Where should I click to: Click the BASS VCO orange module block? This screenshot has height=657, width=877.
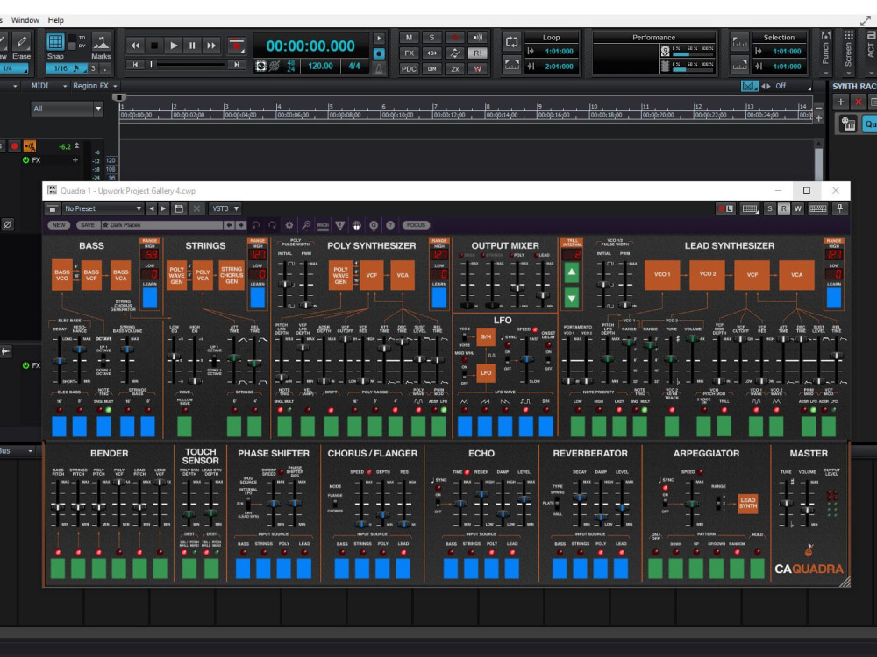point(62,275)
